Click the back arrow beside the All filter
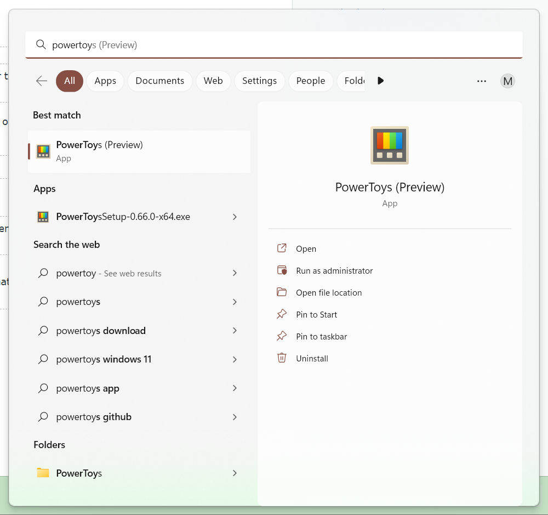Viewport: 548px width, 515px height. (42, 81)
